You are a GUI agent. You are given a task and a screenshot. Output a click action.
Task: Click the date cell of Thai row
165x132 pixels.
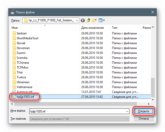pos(92,72)
